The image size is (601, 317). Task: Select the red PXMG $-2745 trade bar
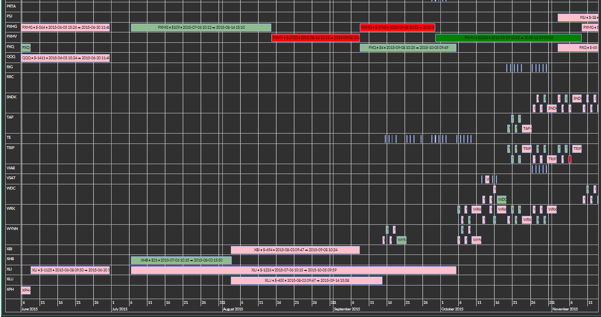398,27
